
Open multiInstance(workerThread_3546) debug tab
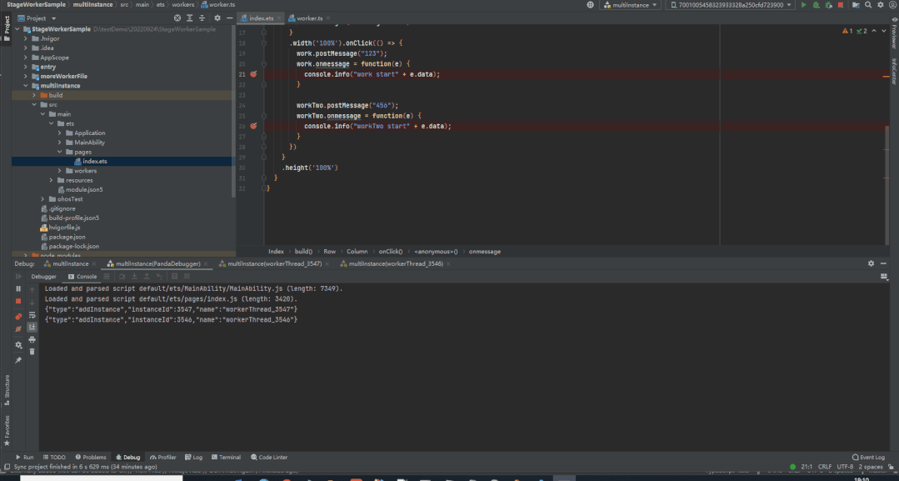pyautogui.click(x=395, y=264)
